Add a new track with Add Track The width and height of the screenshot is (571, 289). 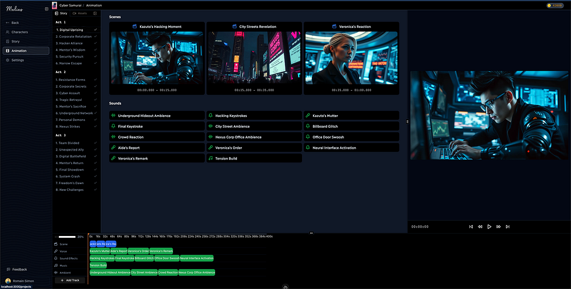[x=70, y=280]
